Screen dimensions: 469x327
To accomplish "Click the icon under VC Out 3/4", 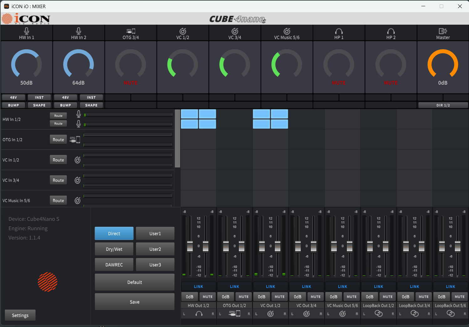I will pyautogui.click(x=307, y=314).
